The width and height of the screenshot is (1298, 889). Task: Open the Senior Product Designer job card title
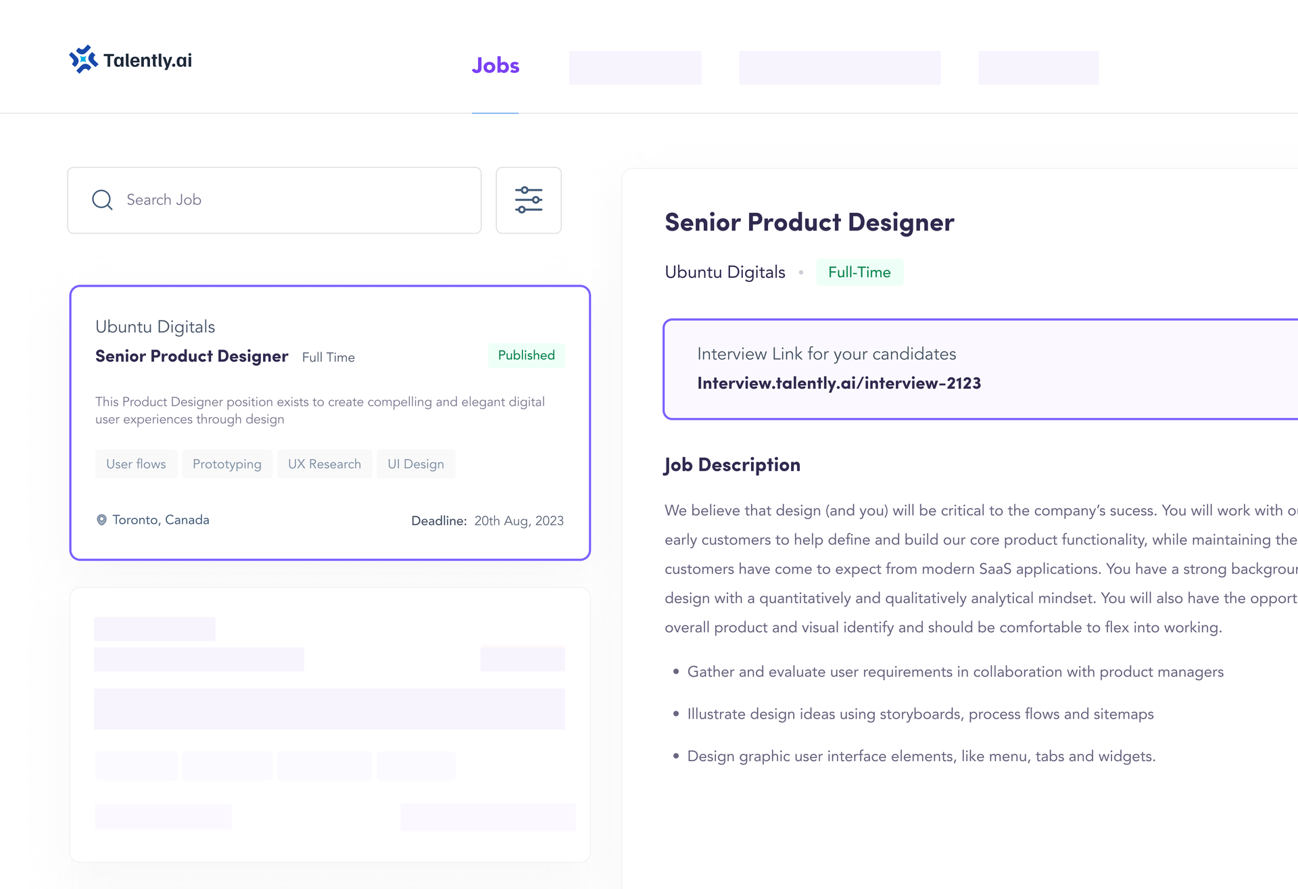click(x=192, y=356)
